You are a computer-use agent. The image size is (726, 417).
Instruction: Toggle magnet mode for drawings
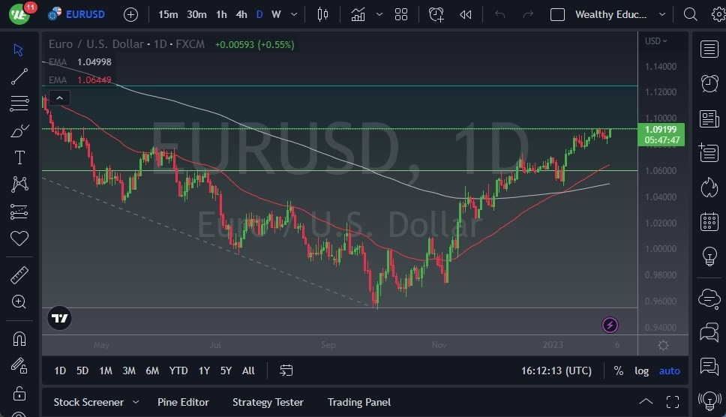(19, 339)
